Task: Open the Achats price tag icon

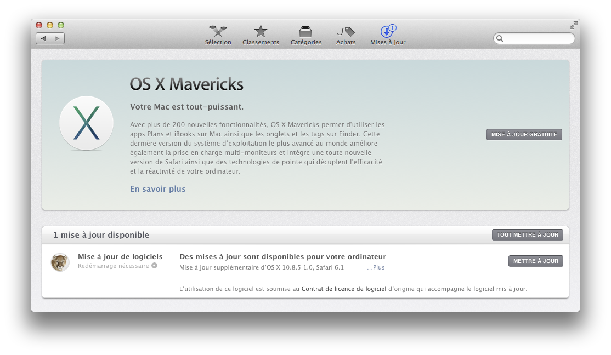Action: point(346,32)
